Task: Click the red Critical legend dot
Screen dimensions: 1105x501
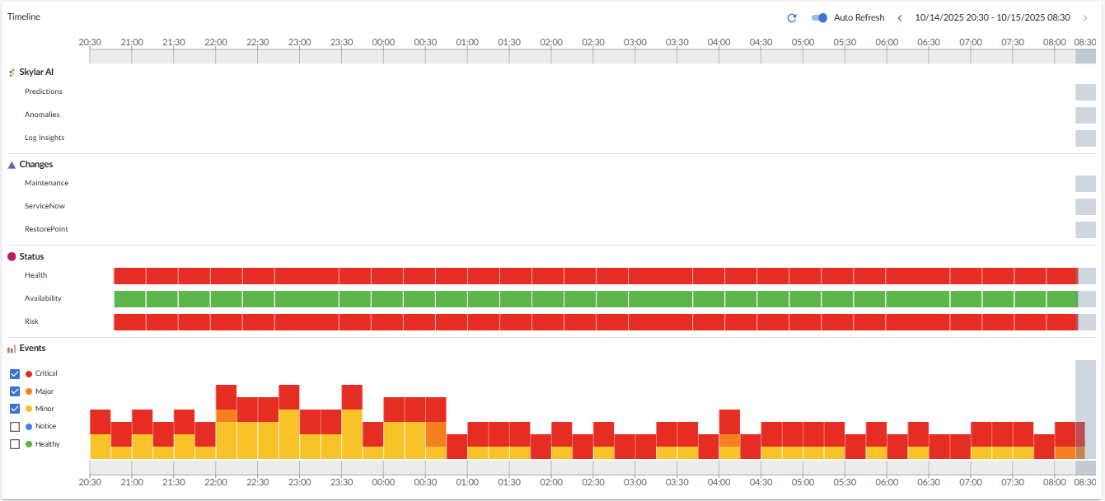Action: point(29,374)
